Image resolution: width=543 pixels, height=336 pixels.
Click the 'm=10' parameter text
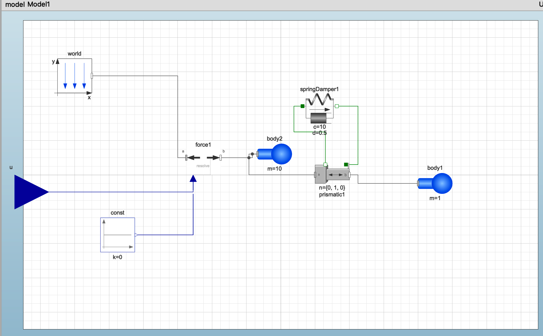[x=274, y=169]
